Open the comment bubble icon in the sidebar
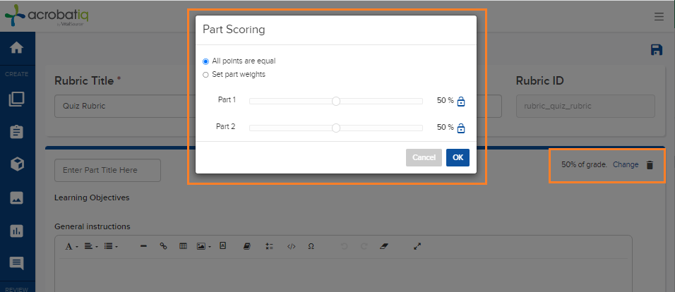Viewport: 675px width, 292px height. (x=17, y=263)
